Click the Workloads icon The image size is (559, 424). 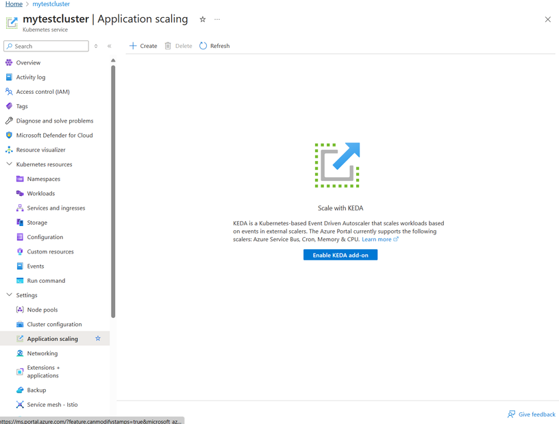[x=20, y=194]
